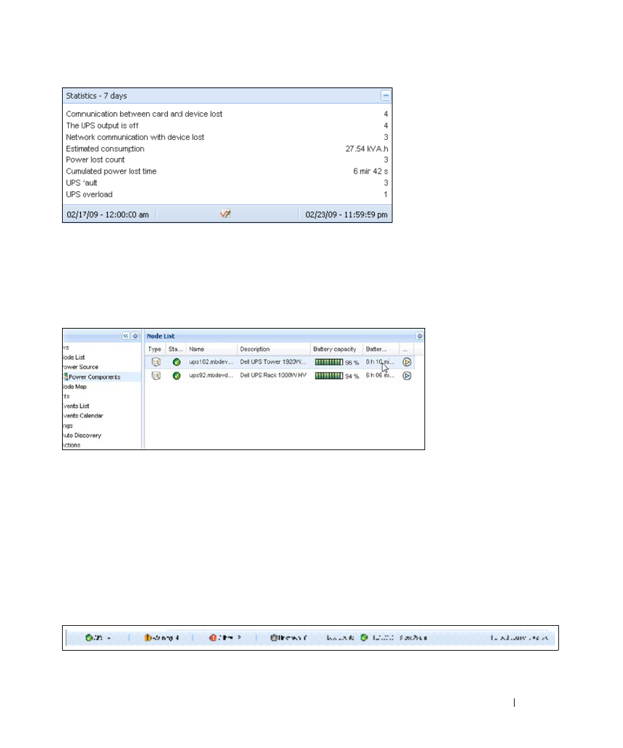This screenshot has width=623, height=748.
Task: Click the green OK status icon for ups102
Action: (176, 362)
